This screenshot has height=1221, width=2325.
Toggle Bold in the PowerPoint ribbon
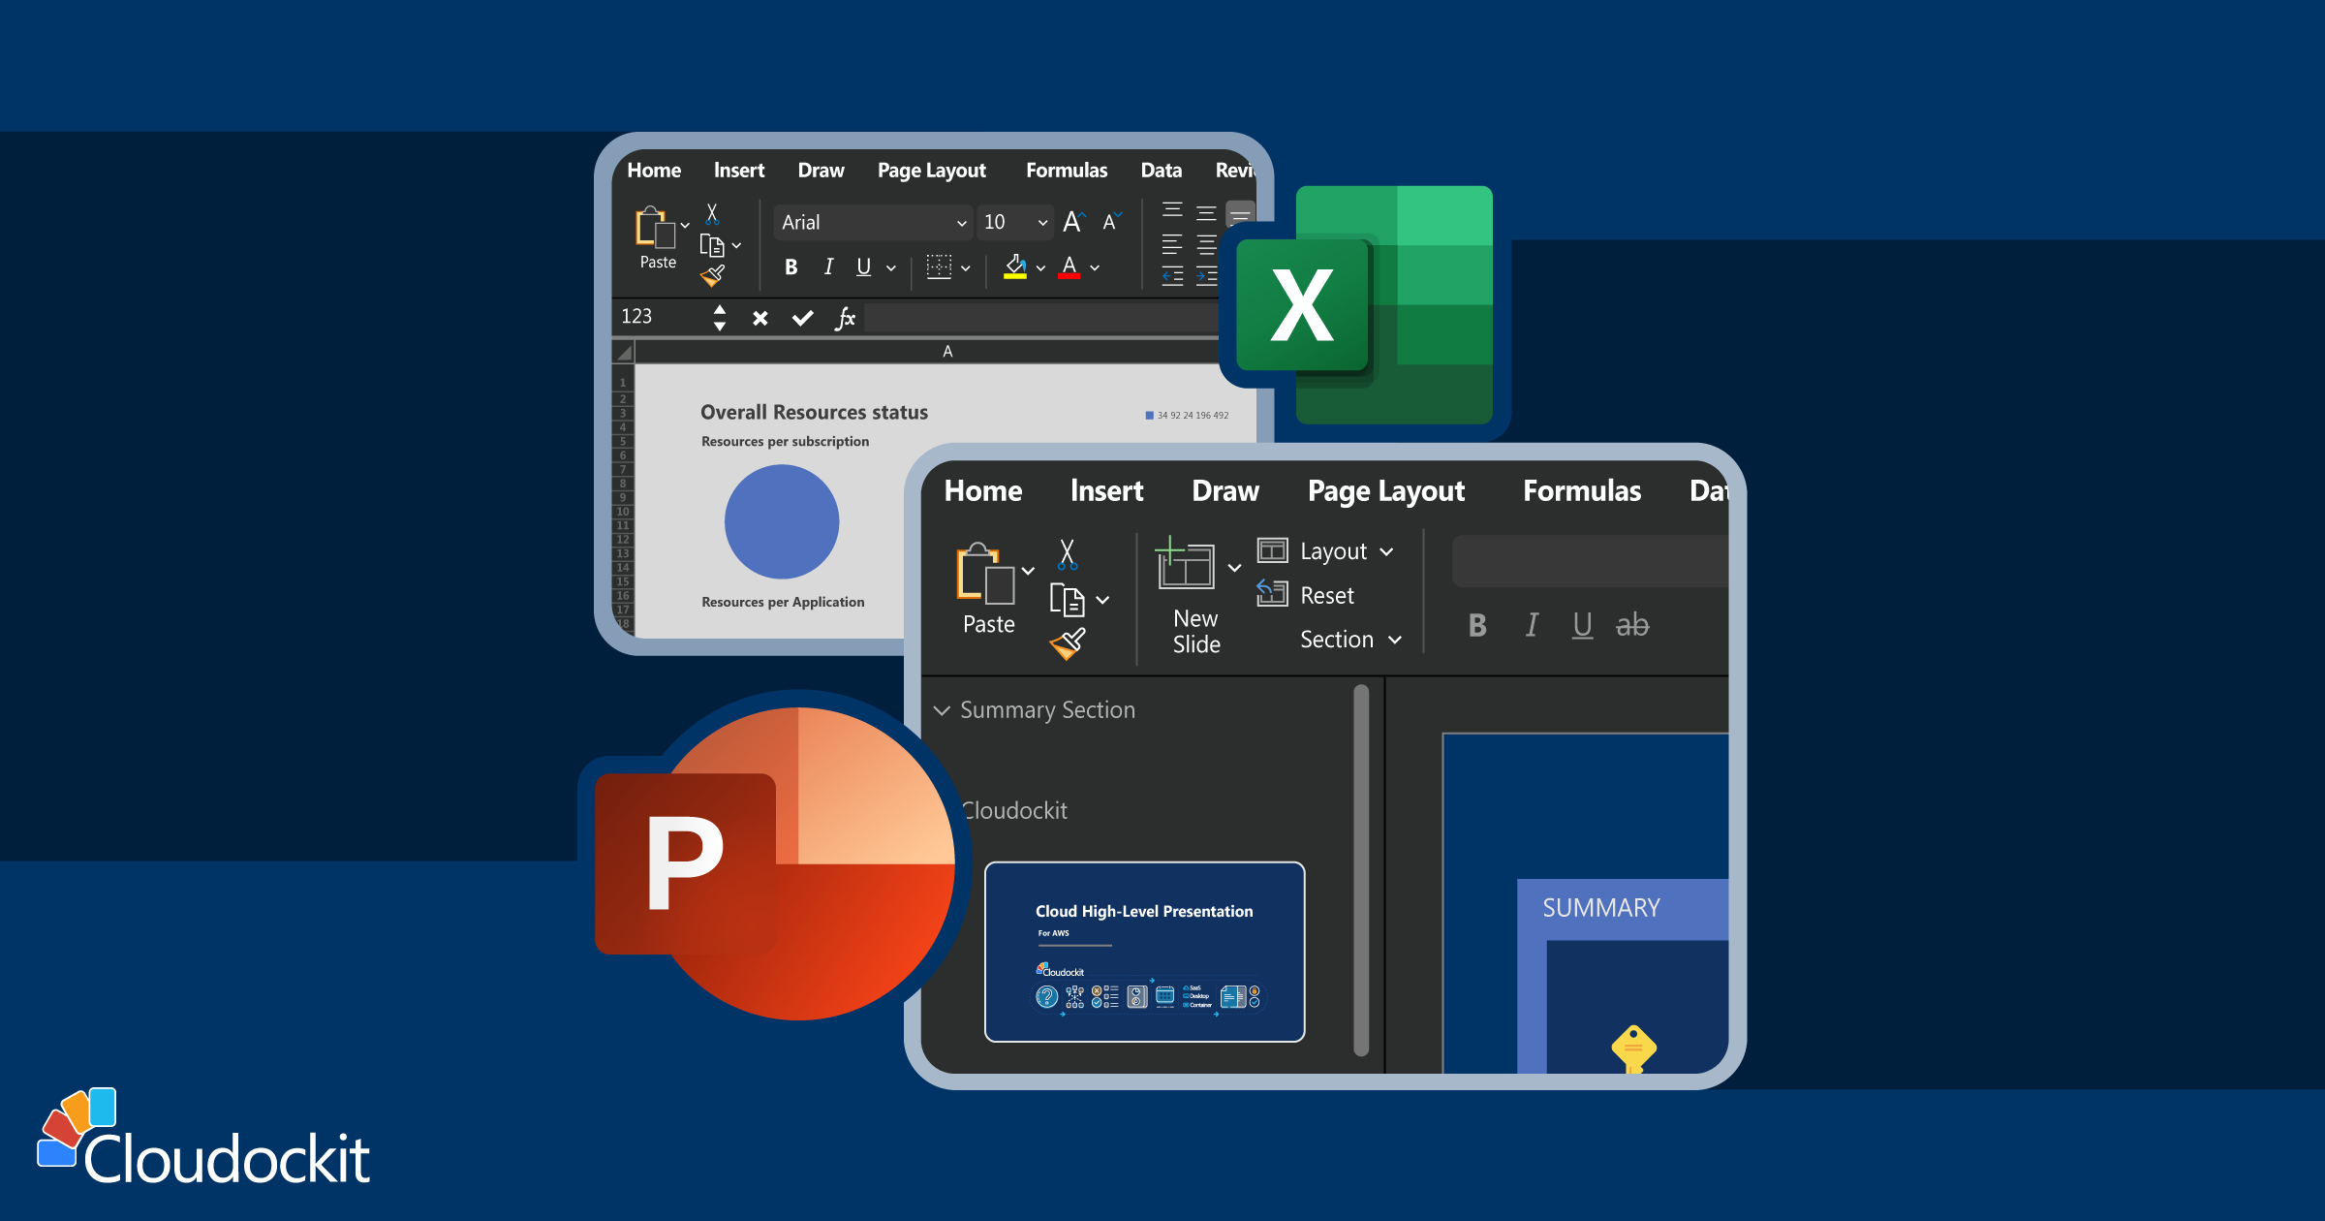coord(1477,626)
